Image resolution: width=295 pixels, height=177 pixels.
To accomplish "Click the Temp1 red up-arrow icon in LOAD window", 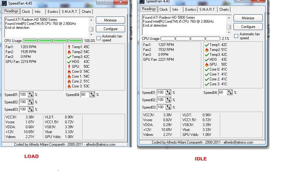I will [x=69, y=47].
